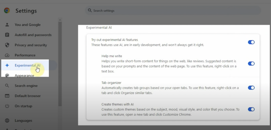
Task: Click the Experimental AI sparkle icon
Action: 7,65
